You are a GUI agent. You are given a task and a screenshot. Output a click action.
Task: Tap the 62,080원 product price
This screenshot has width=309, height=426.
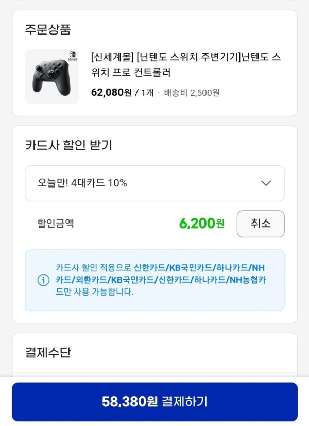(111, 93)
